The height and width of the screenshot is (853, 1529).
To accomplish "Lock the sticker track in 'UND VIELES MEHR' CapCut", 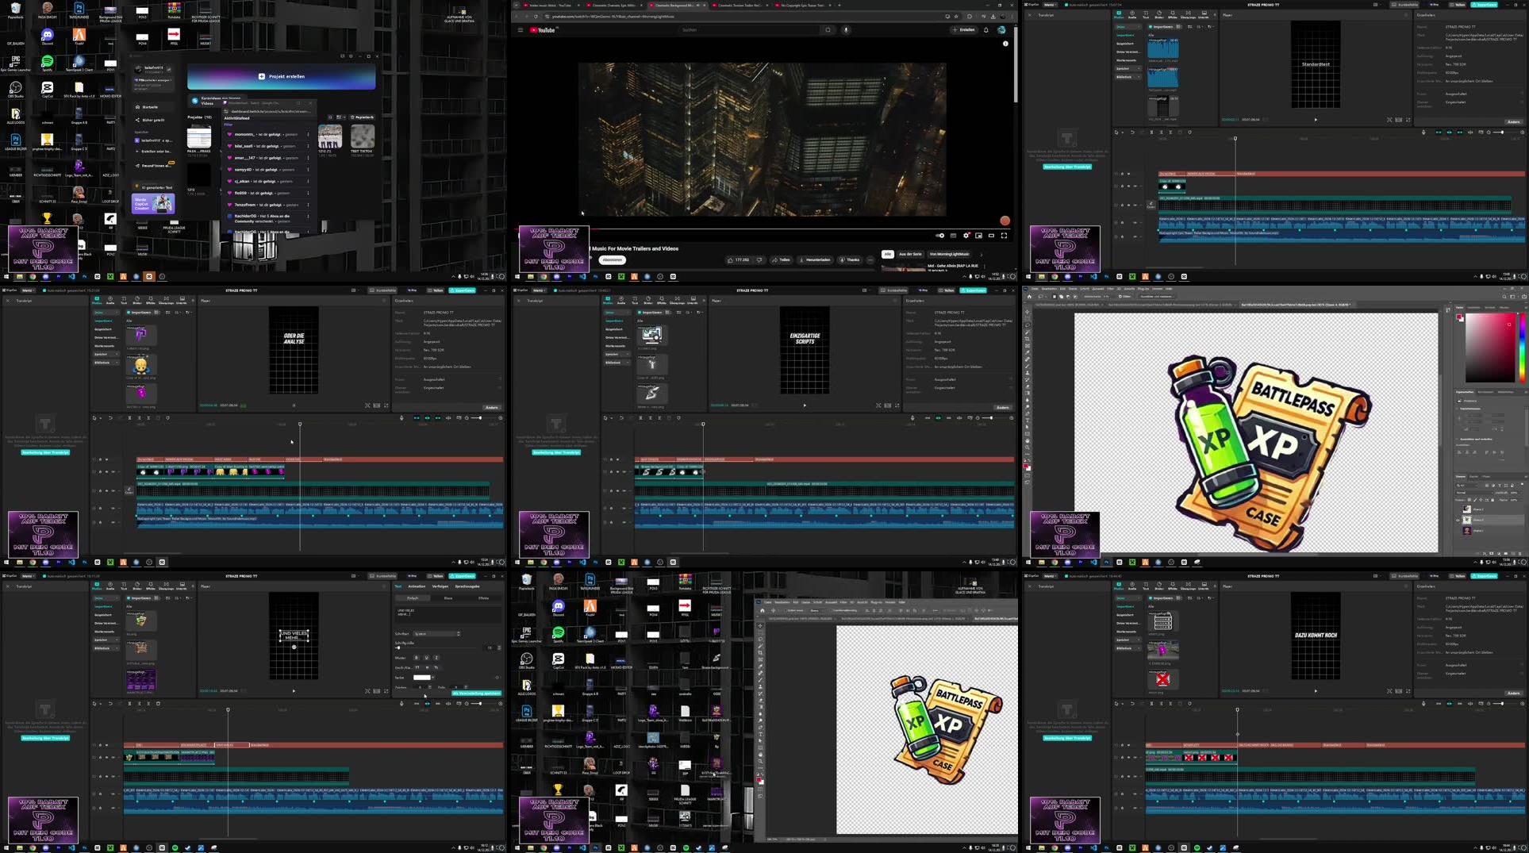I will 100,757.
